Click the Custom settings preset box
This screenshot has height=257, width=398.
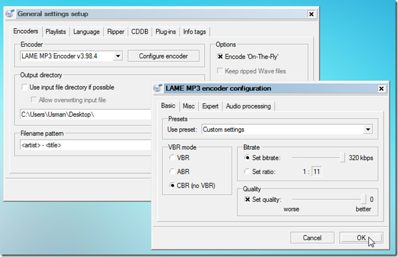(287, 129)
